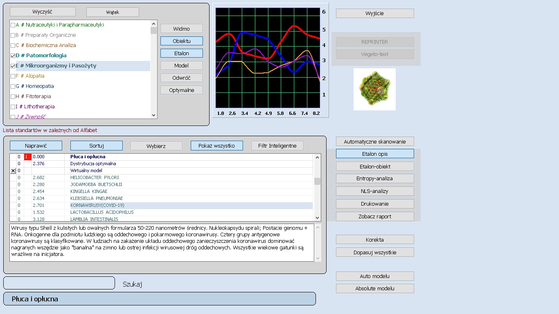This screenshot has width=559, height=314.
Task: Select KLEBSIELLA PNEUMONIAE entry
Action: coord(96,198)
